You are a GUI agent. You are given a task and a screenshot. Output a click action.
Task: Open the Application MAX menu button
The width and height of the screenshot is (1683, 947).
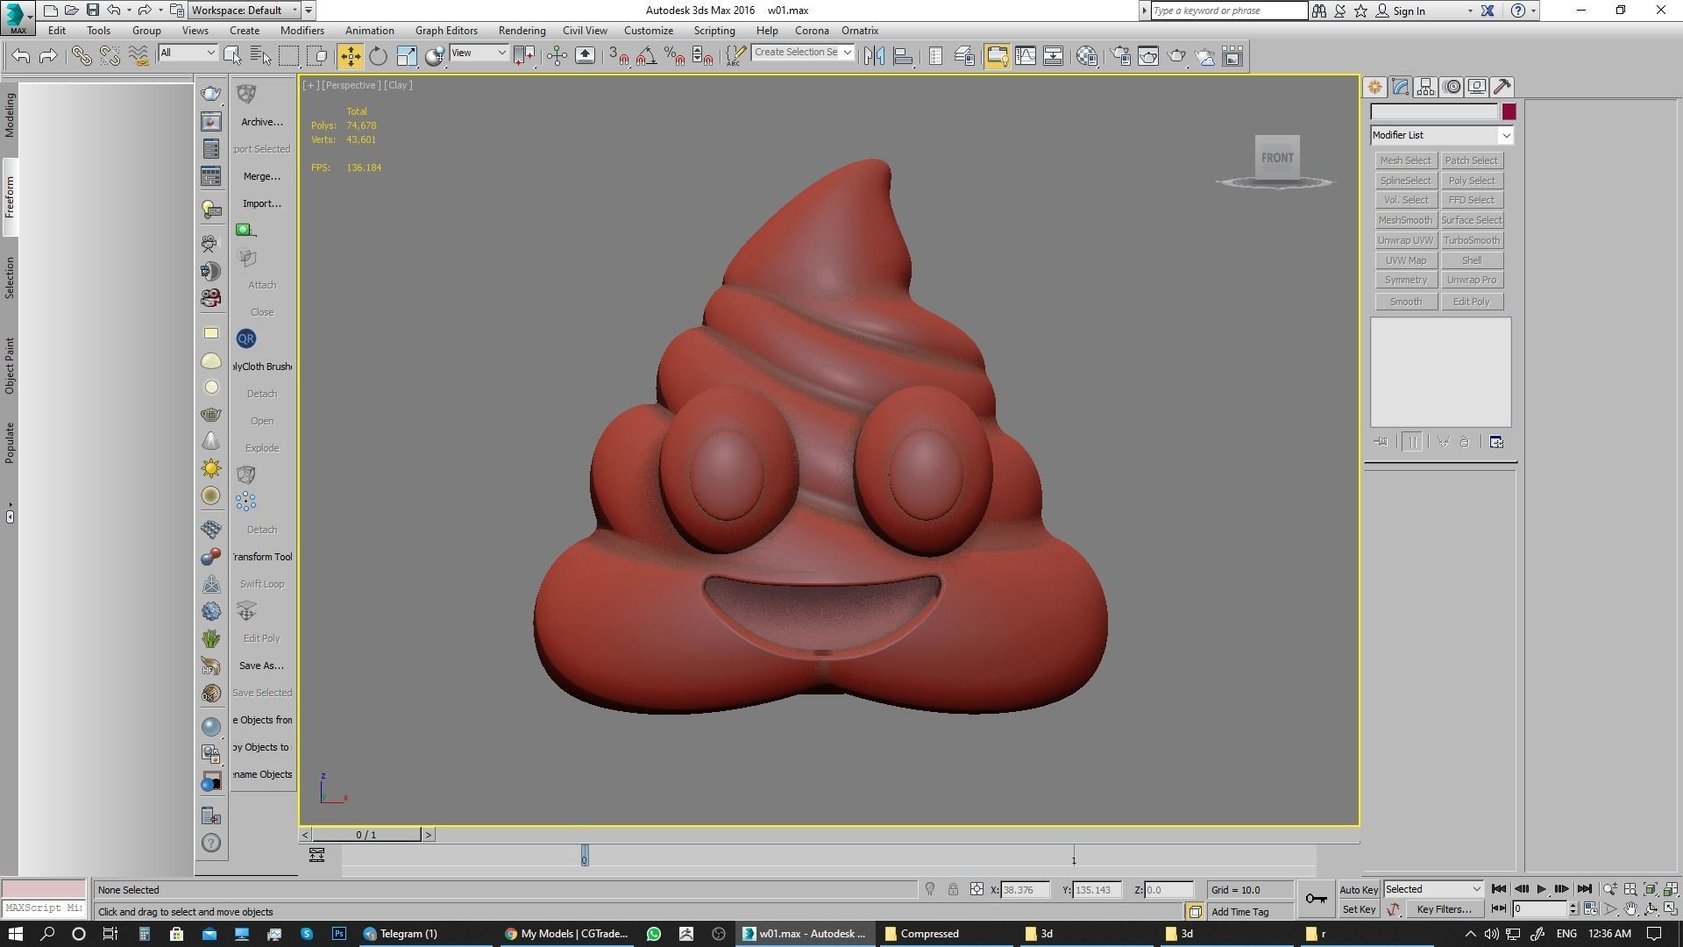18,18
